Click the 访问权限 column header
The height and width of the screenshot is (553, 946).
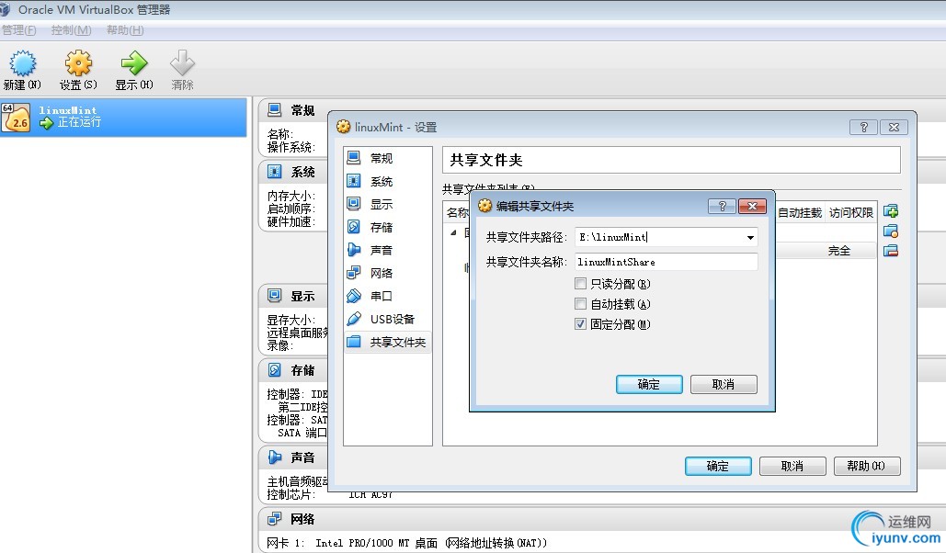point(850,213)
